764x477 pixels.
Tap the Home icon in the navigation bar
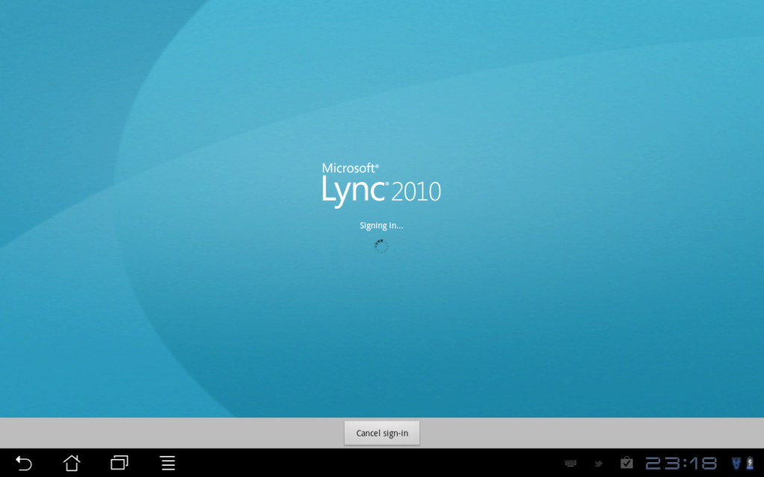[x=71, y=463]
